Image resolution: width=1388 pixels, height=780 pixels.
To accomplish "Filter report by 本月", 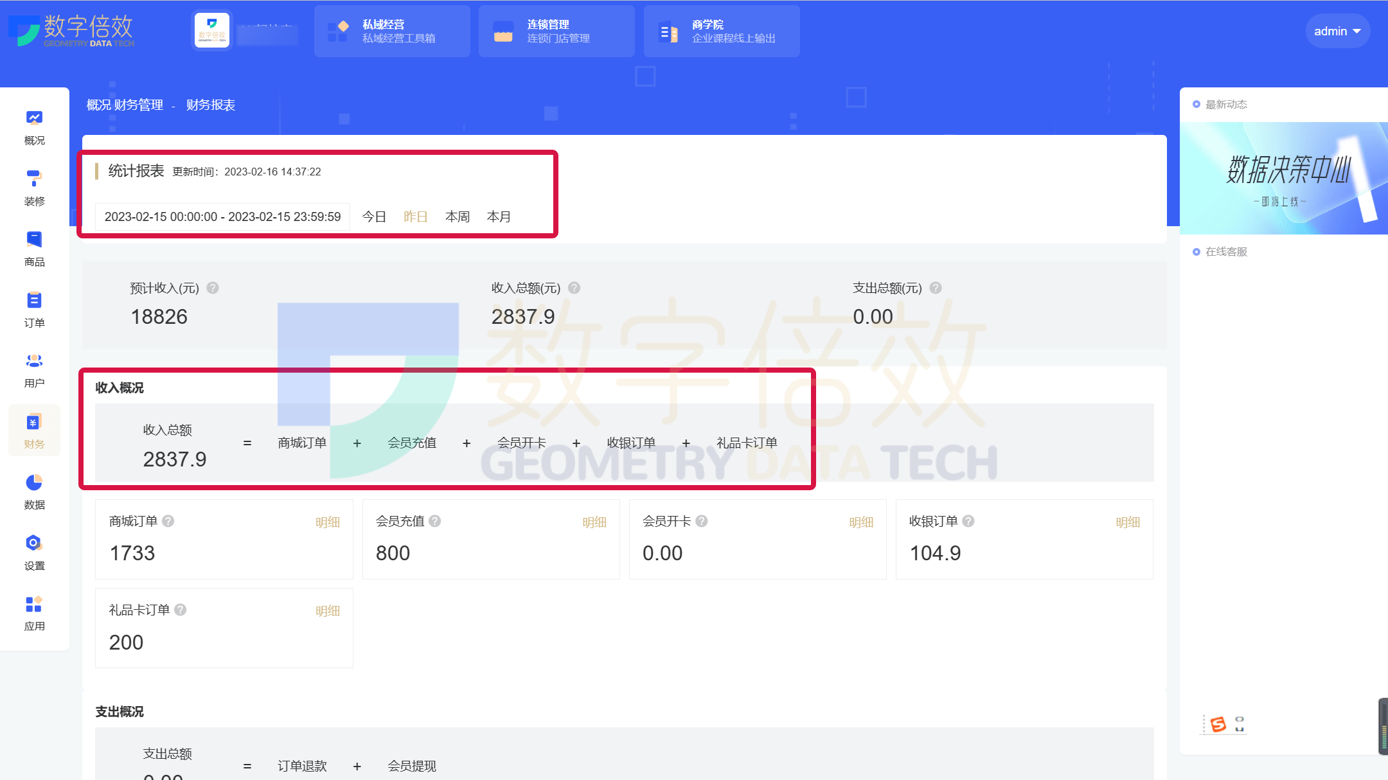I will pos(499,217).
